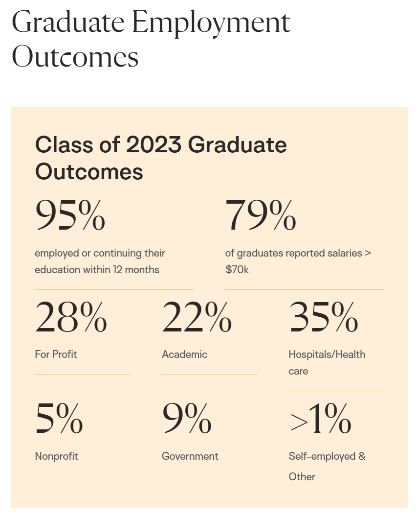Screen dimensions: 418x518
Task: Click the "Nonprofit" label
Action: click(56, 456)
